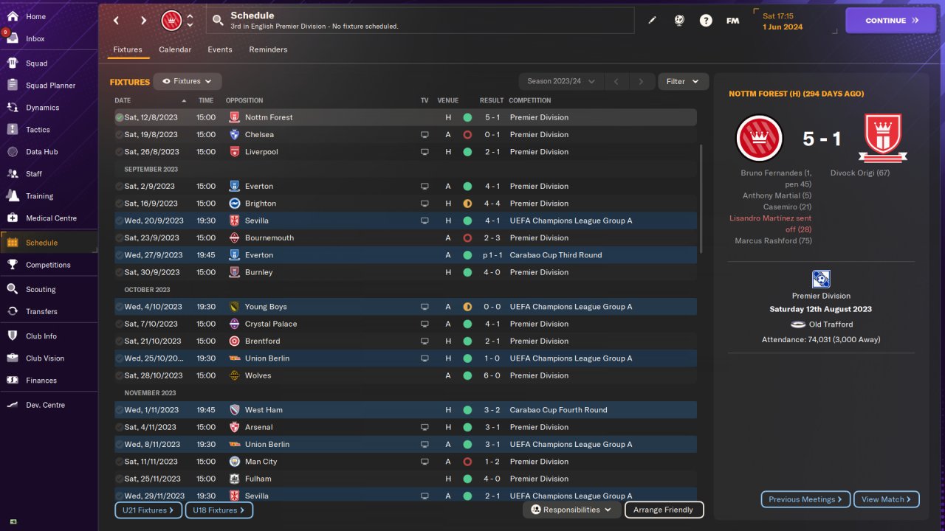The image size is (945, 531).
Task: Switch to the Calendar tab
Action: [175, 49]
